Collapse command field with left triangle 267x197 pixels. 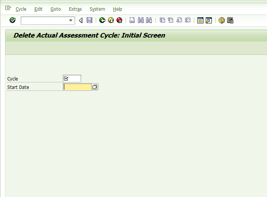[x=81, y=20]
